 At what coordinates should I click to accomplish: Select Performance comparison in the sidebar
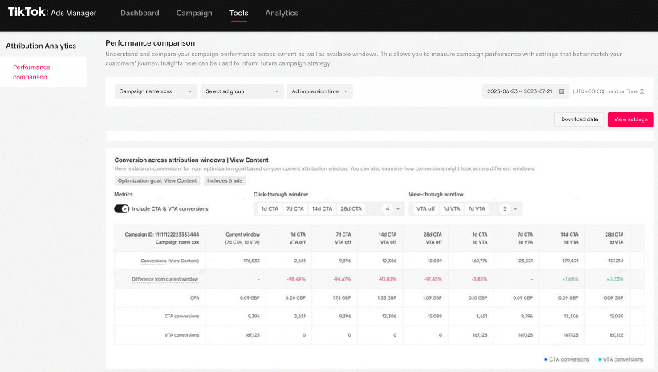pos(30,72)
